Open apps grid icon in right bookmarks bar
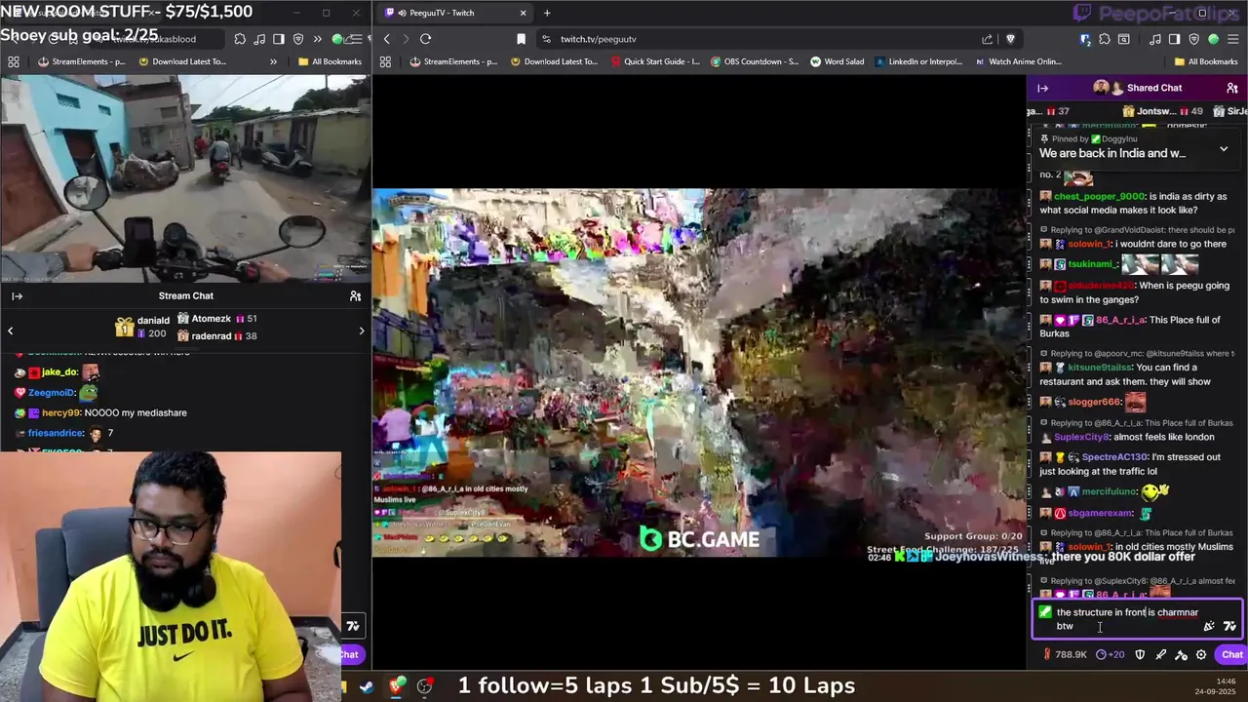 point(385,61)
